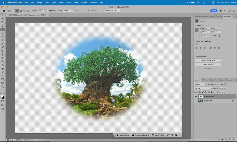
Task: Click the white foreground color swatch
Action: pyautogui.click(x=2, y=96)
